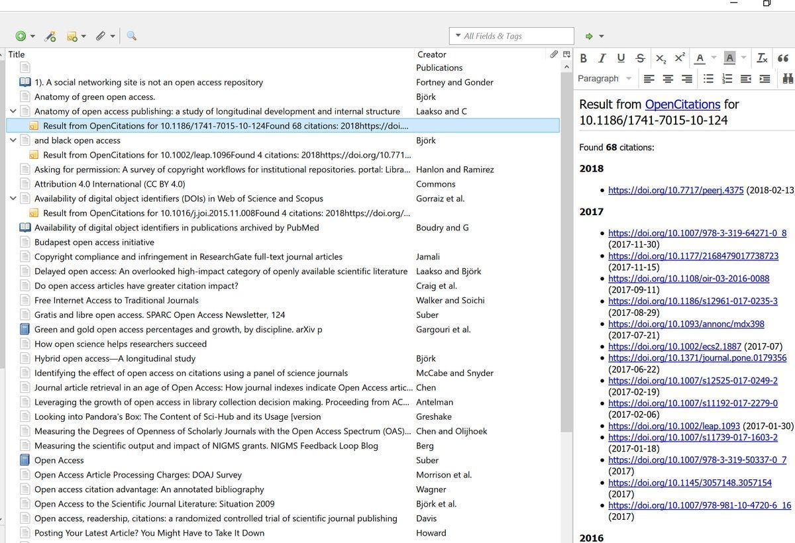Select 'Hybrid open access—A longitudinal study' item
The image size is (795, 543).
(x=115, y=358)
